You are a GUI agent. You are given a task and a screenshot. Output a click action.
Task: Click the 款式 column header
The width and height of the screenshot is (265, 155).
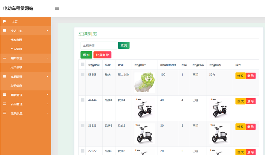point(121,65)
